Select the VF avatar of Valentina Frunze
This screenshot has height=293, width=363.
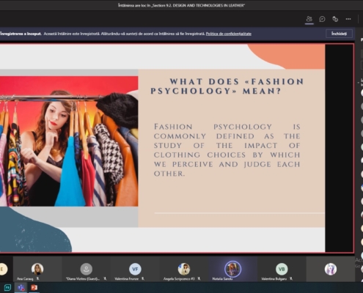[x=135, y=269]
